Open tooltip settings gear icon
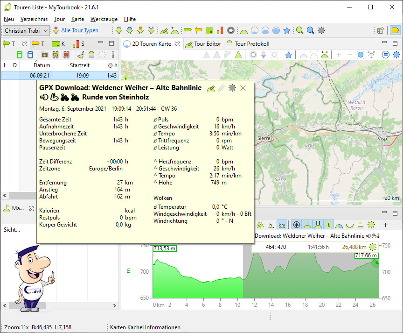The image size is (403, 333). [x=232, y=88]
